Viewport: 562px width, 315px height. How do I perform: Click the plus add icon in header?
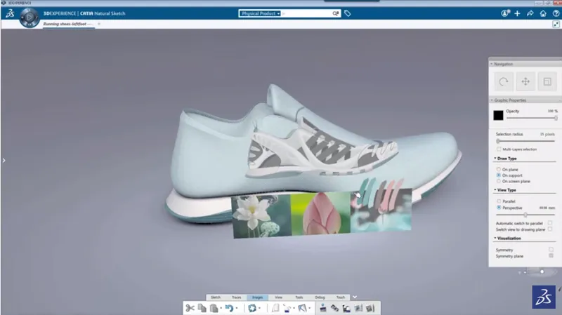point(517,13)
